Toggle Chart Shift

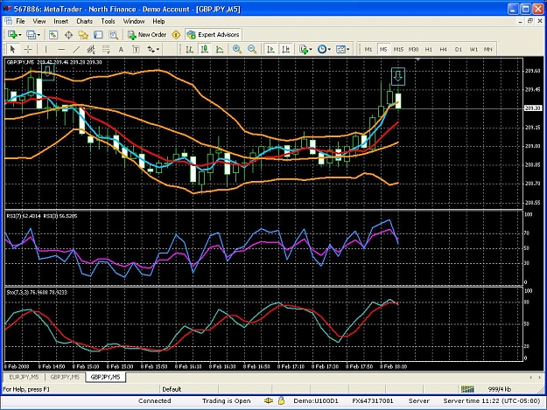click(x=285, y=49)
